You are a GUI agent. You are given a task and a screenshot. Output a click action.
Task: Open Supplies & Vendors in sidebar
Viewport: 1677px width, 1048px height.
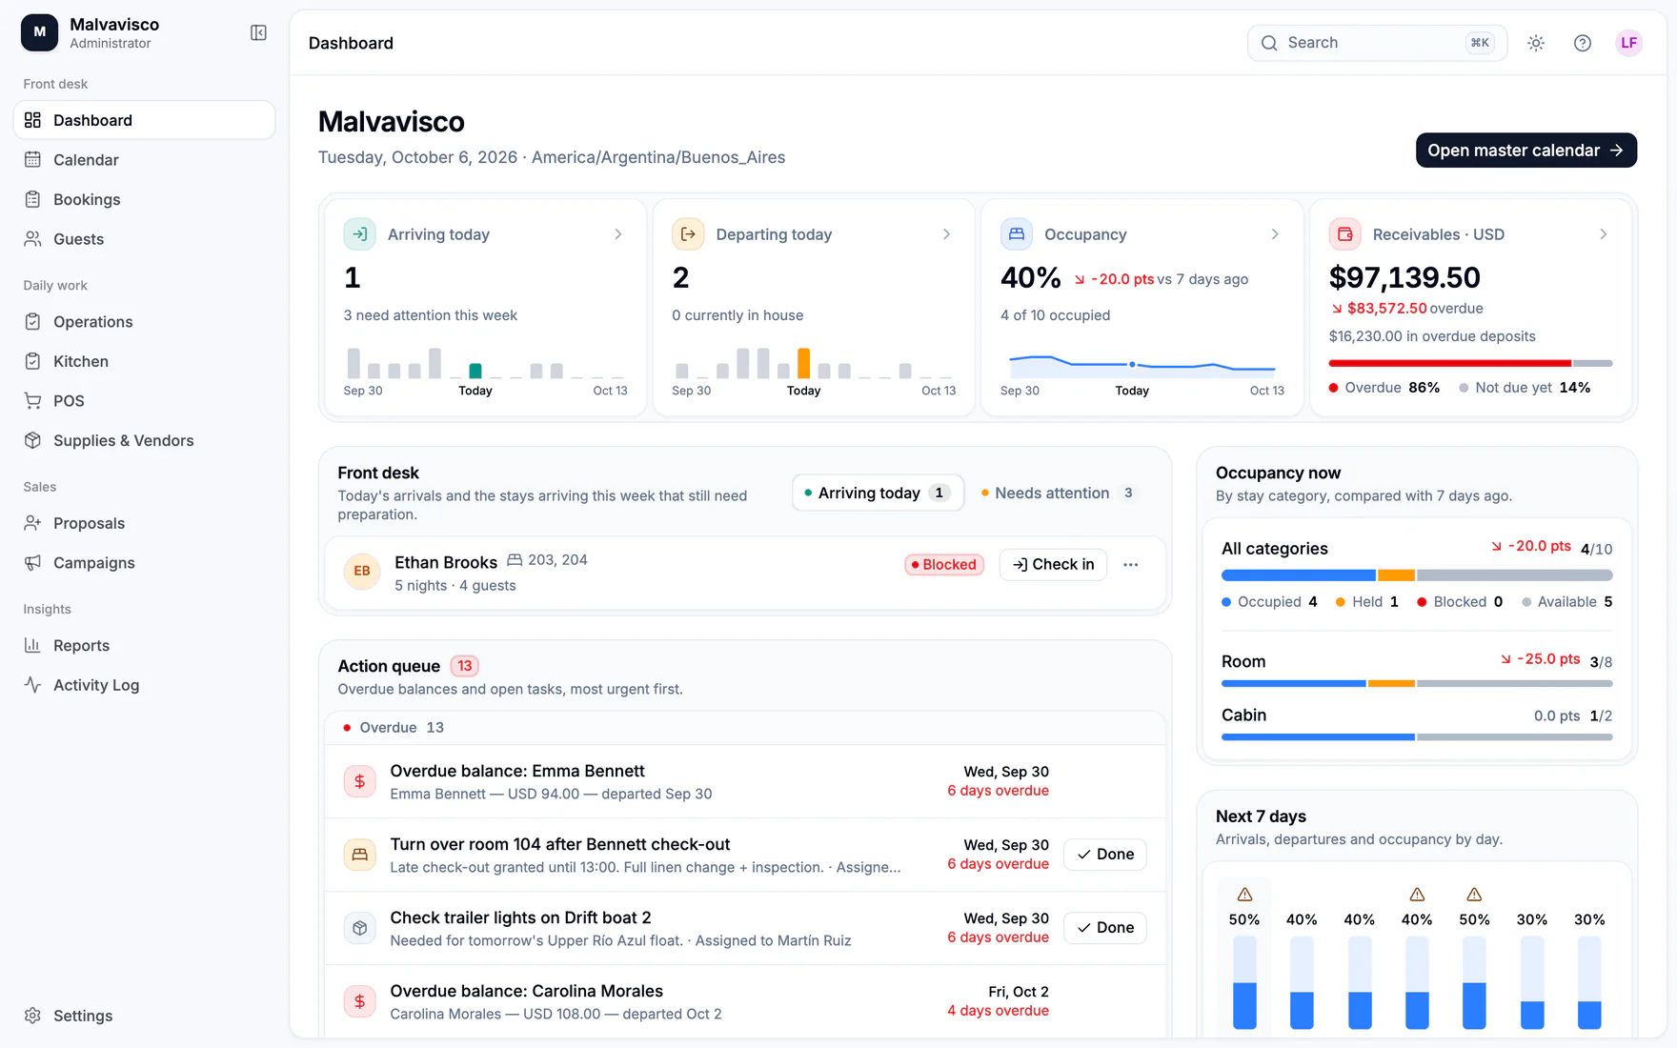coord(144,441)
